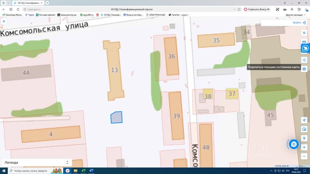Reload the current page
The width and height of the screenshot is (310, 174).
click(18, 9)
